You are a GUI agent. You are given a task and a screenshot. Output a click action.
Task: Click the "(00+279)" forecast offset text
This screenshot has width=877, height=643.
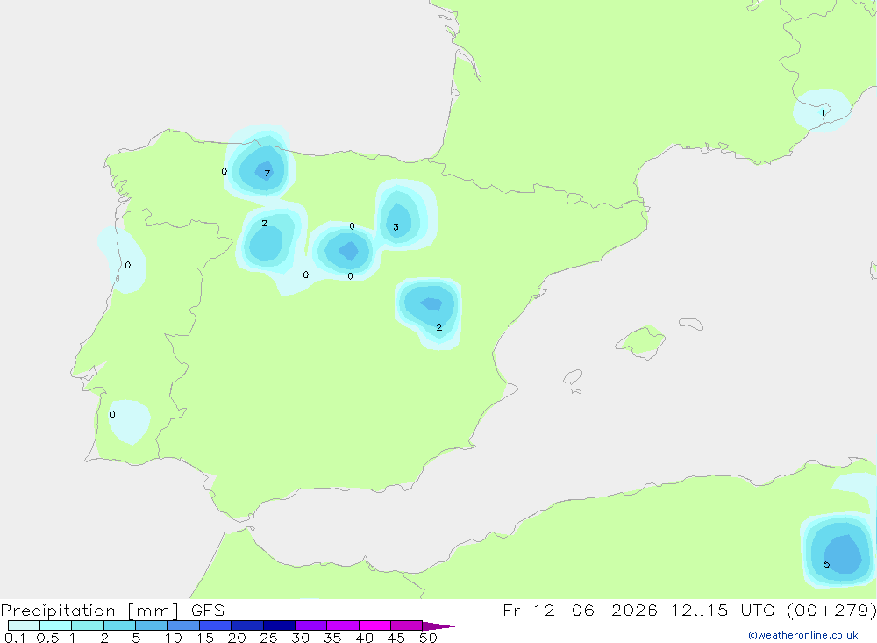click(831, 610)
